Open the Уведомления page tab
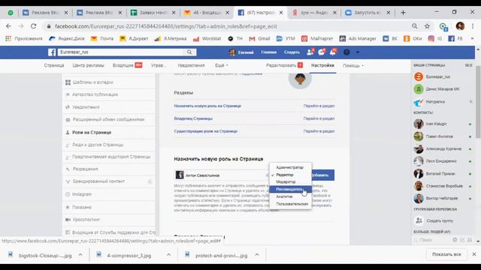 pos(191,65)
